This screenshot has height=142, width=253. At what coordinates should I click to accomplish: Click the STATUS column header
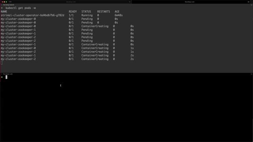[86, 11]
